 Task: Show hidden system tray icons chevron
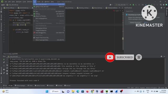pyautogui.click(x=135, y=91)
